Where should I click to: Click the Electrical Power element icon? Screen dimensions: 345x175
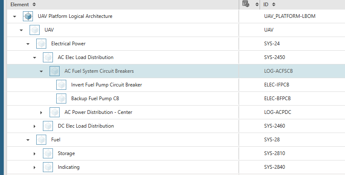click(41, 44)
